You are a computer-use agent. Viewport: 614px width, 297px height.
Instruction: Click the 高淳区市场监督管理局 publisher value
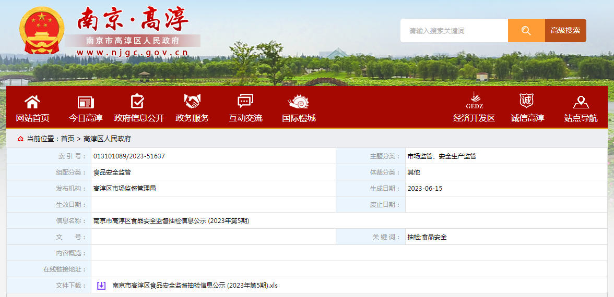124,189
